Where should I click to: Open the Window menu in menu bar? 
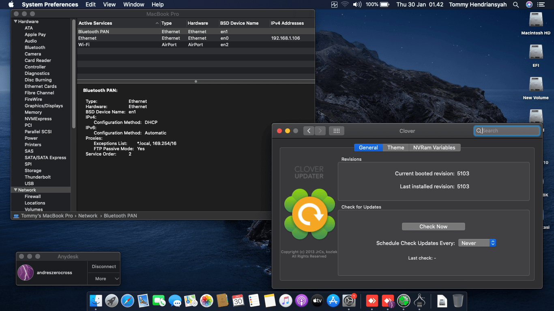pos(133,4)
